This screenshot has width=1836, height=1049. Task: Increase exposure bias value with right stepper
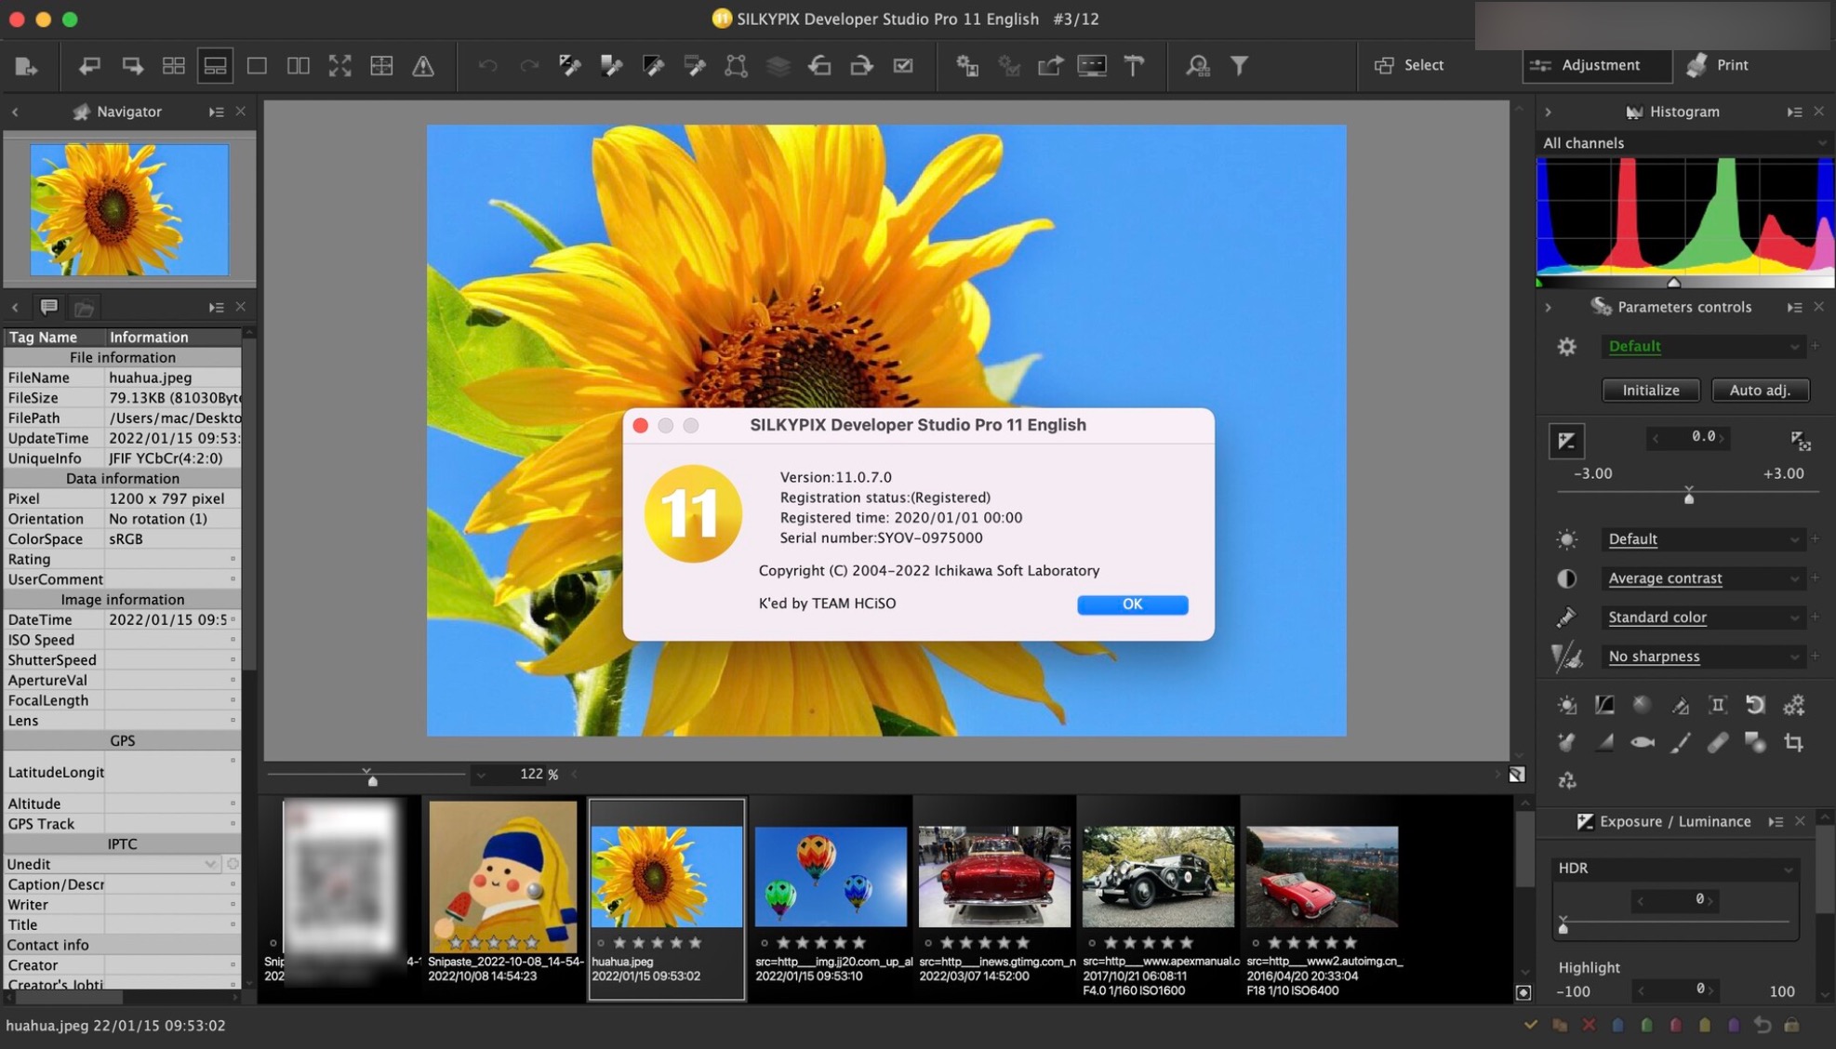(x=1722, y=437)
